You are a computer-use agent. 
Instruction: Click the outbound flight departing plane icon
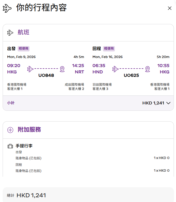click(30, 69)
